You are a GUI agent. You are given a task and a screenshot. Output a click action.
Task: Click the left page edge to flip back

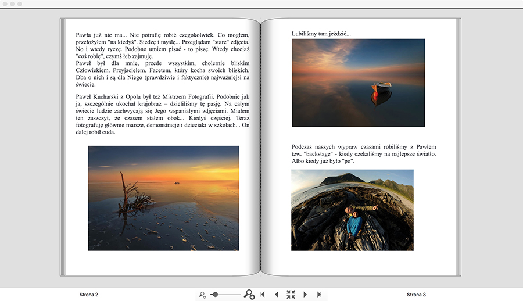coord(62,146)
